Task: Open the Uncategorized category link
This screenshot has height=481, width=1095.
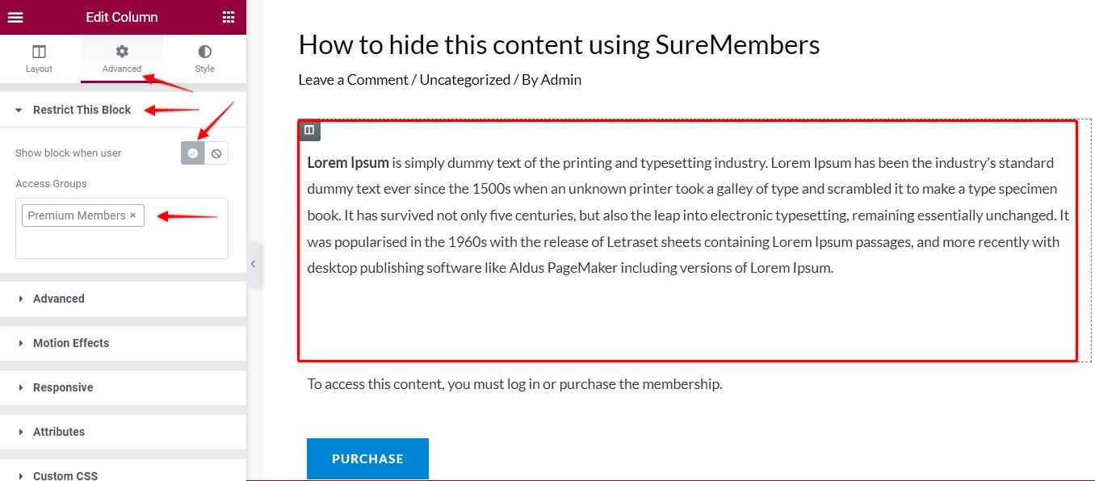Action: [464, 80]
